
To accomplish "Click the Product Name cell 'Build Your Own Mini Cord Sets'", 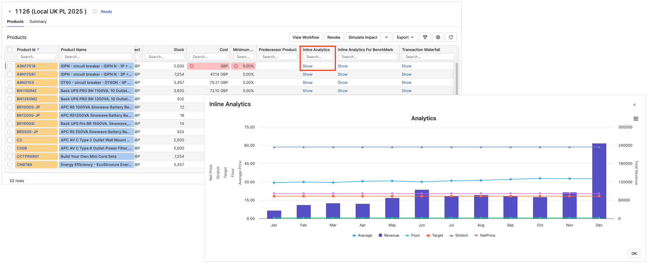I will (x=96, y=156).
